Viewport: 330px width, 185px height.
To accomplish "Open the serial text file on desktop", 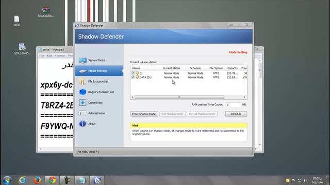I will click(x=16, y=21).
